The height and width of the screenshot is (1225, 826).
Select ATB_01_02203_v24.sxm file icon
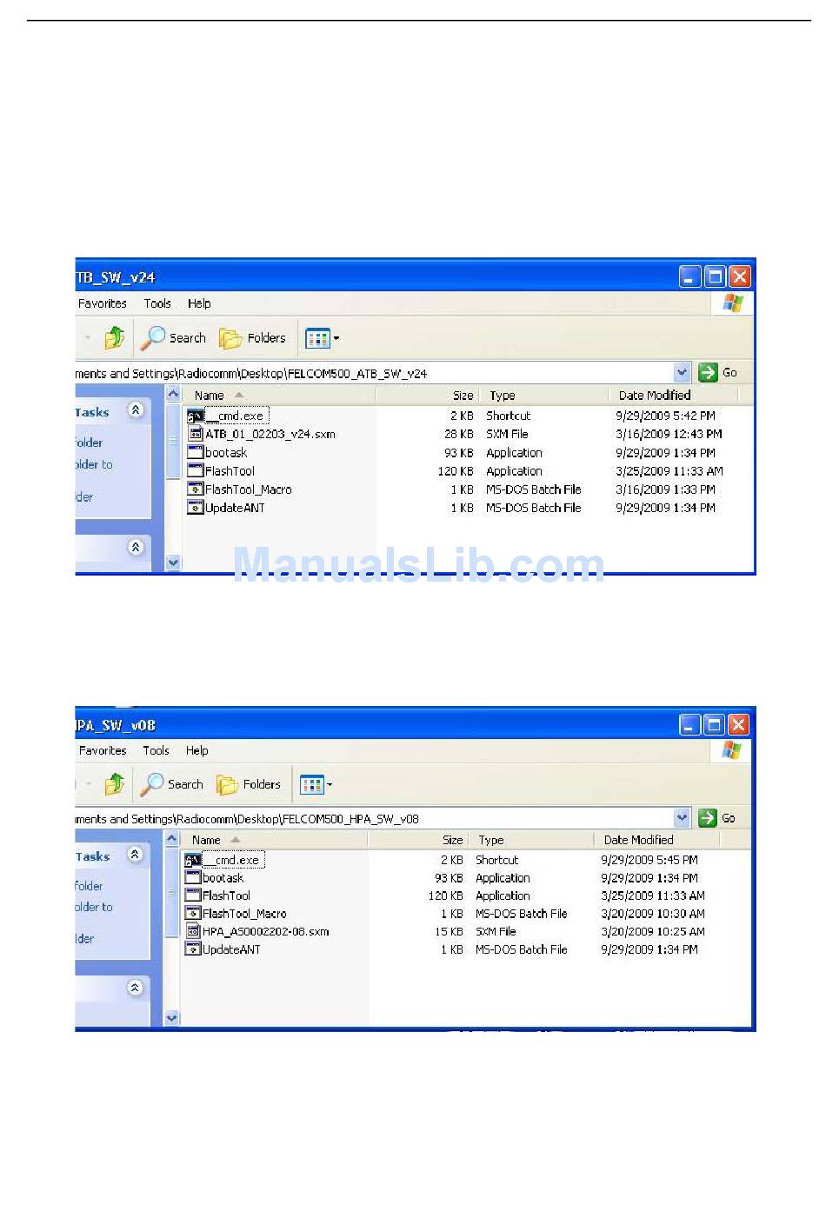196,434
